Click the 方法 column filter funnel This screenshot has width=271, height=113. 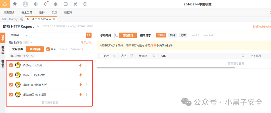pyautogui.click(x=132, y=56)
